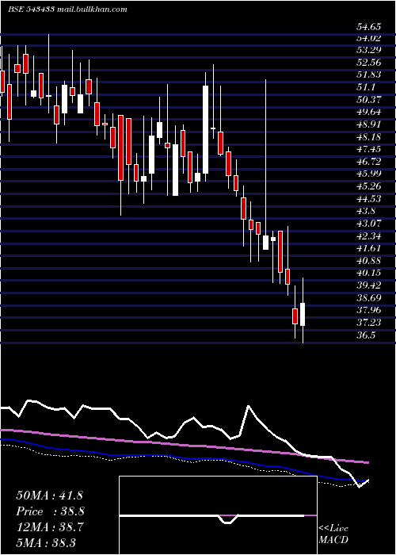Click the 45.26 axis label
This screenshot has width=396, height=555.
point(368,186)
